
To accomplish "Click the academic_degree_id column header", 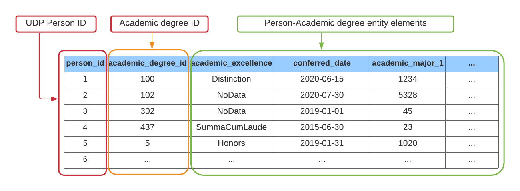I will click(x=148, y=63).
